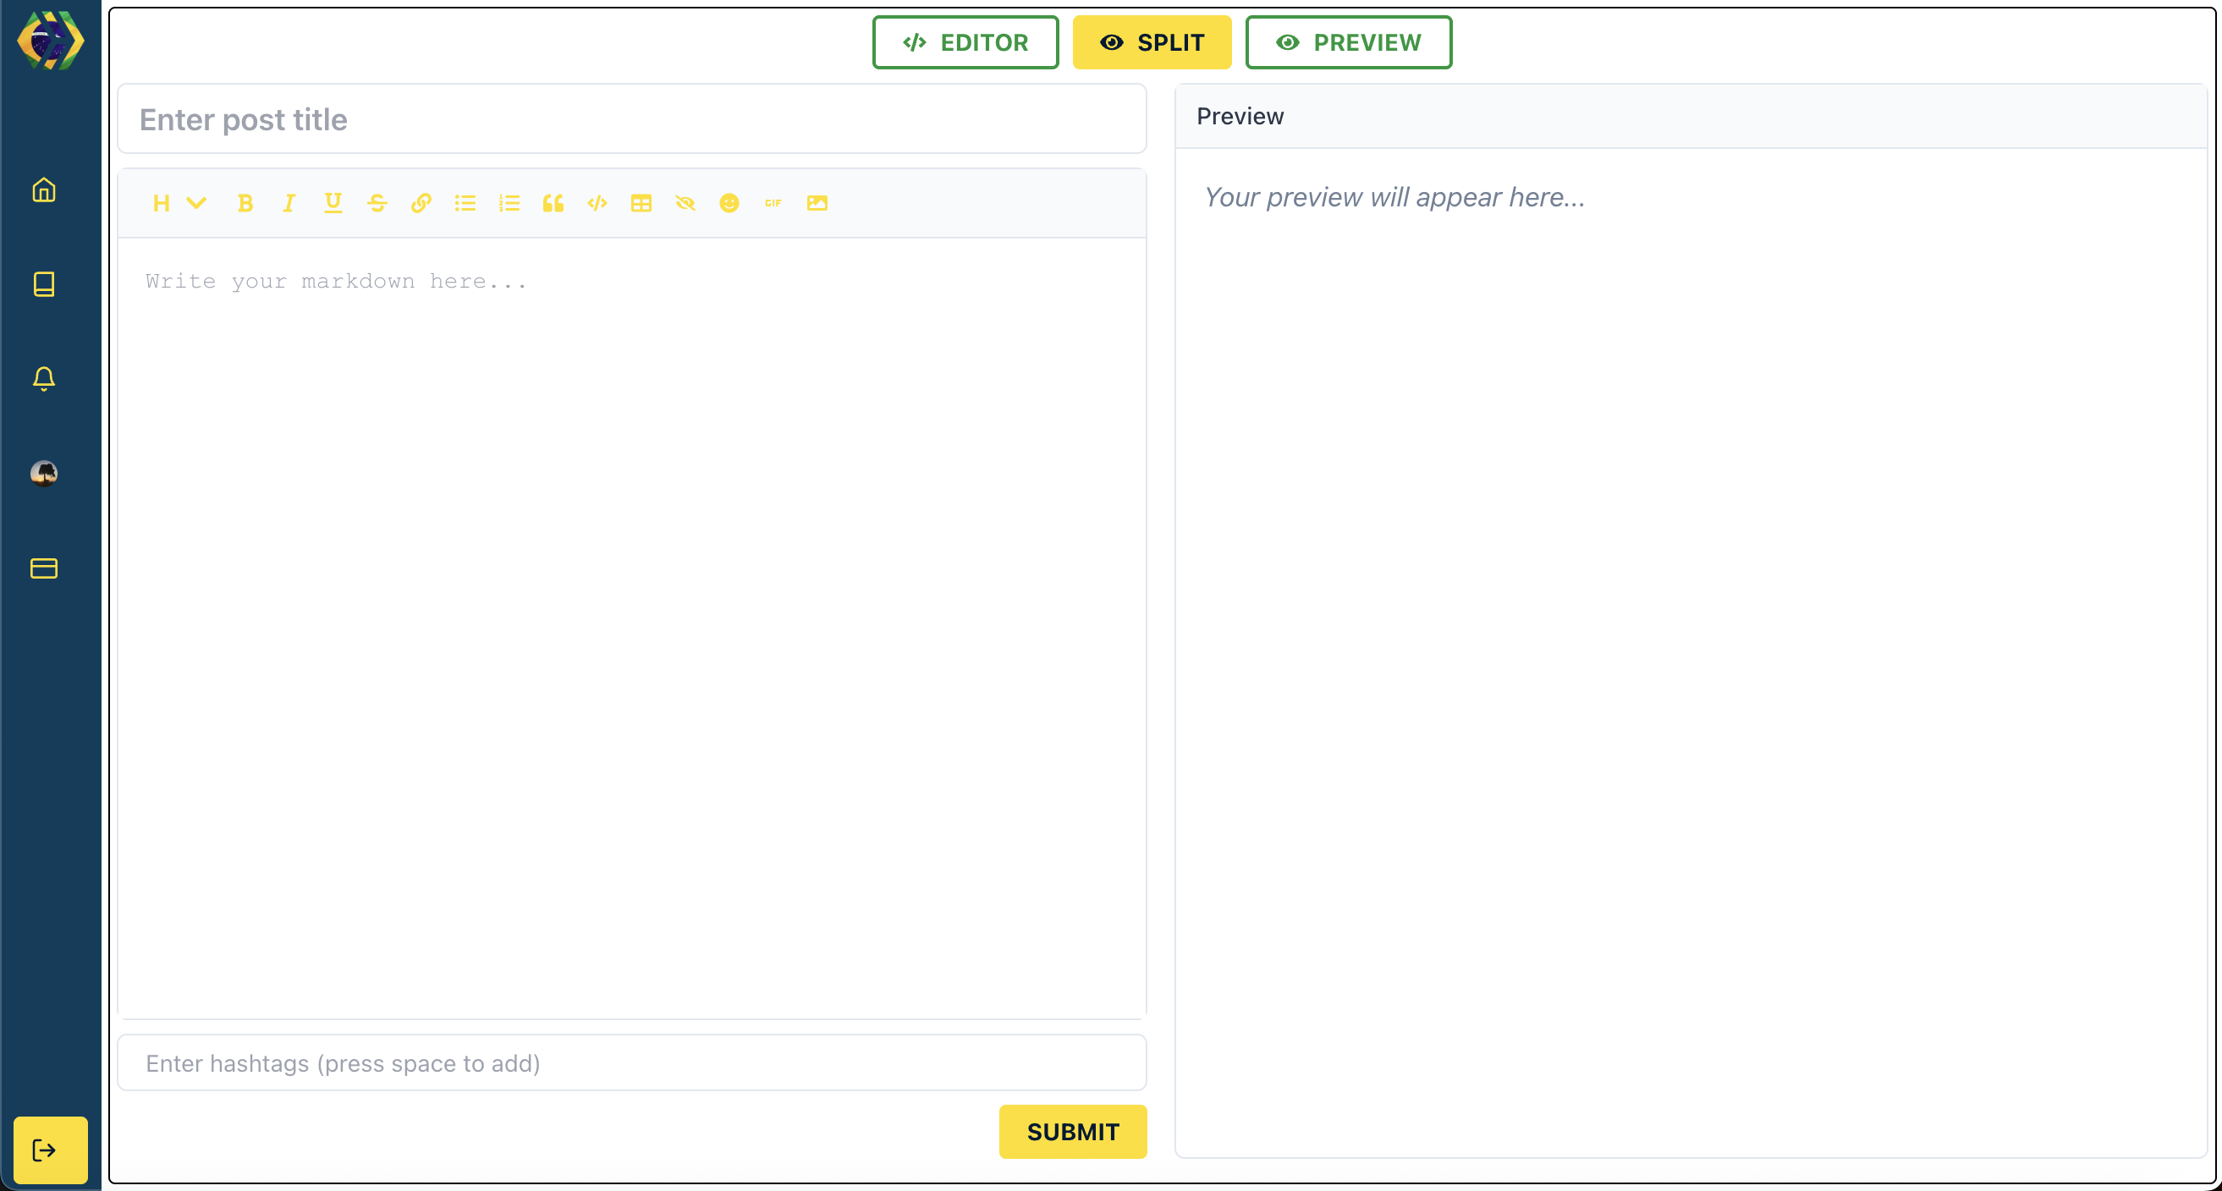
Task: Insert a table from the toolbar
Action: pos(641,204)
